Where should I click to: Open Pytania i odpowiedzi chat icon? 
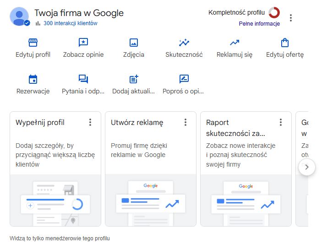(83, 79)
